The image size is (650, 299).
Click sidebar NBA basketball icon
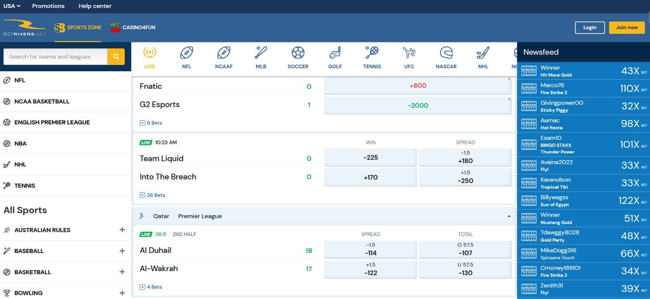(x=7, y=144)
